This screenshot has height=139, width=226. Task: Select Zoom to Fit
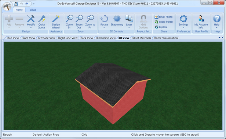90,22
